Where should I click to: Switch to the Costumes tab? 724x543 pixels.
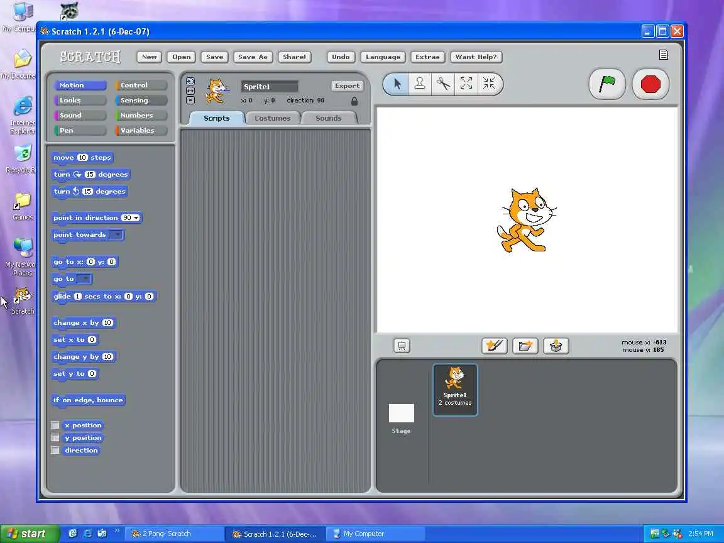(x=272, y=118)
